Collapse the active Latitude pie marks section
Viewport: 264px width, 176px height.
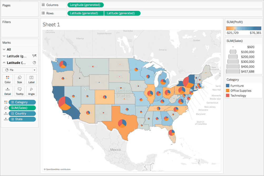pyautogui.click(x=4, y=63)
